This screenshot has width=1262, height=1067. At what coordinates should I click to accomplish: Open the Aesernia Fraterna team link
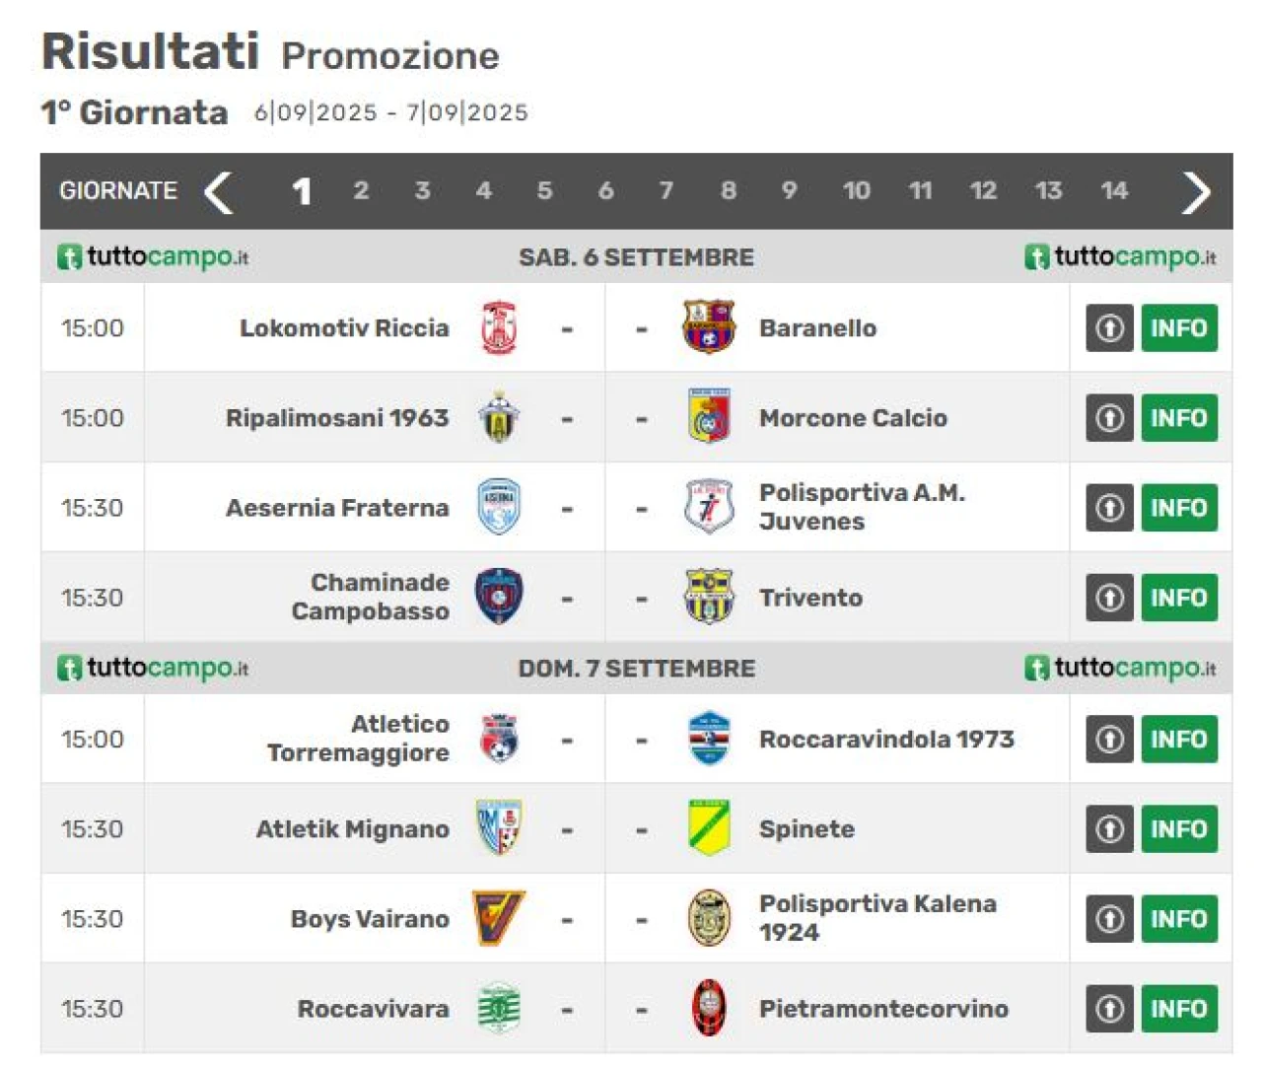(337, 508)
